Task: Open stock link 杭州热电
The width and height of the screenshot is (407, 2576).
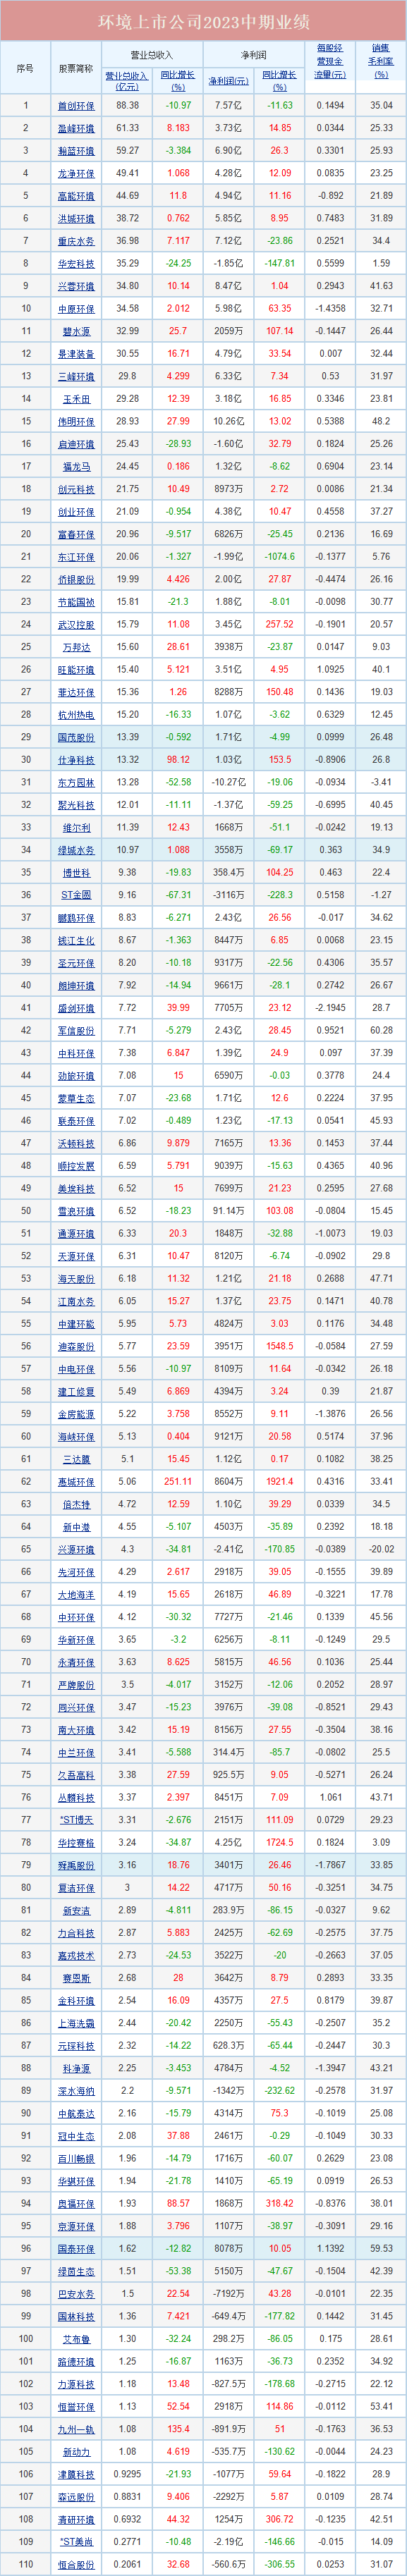Action: [76, 716]
